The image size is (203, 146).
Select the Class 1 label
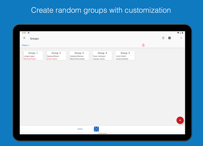(x=25, y=45)
